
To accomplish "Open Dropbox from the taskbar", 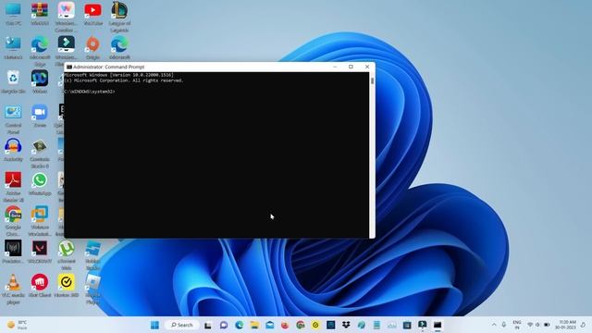I will click(x=346, y=325).
